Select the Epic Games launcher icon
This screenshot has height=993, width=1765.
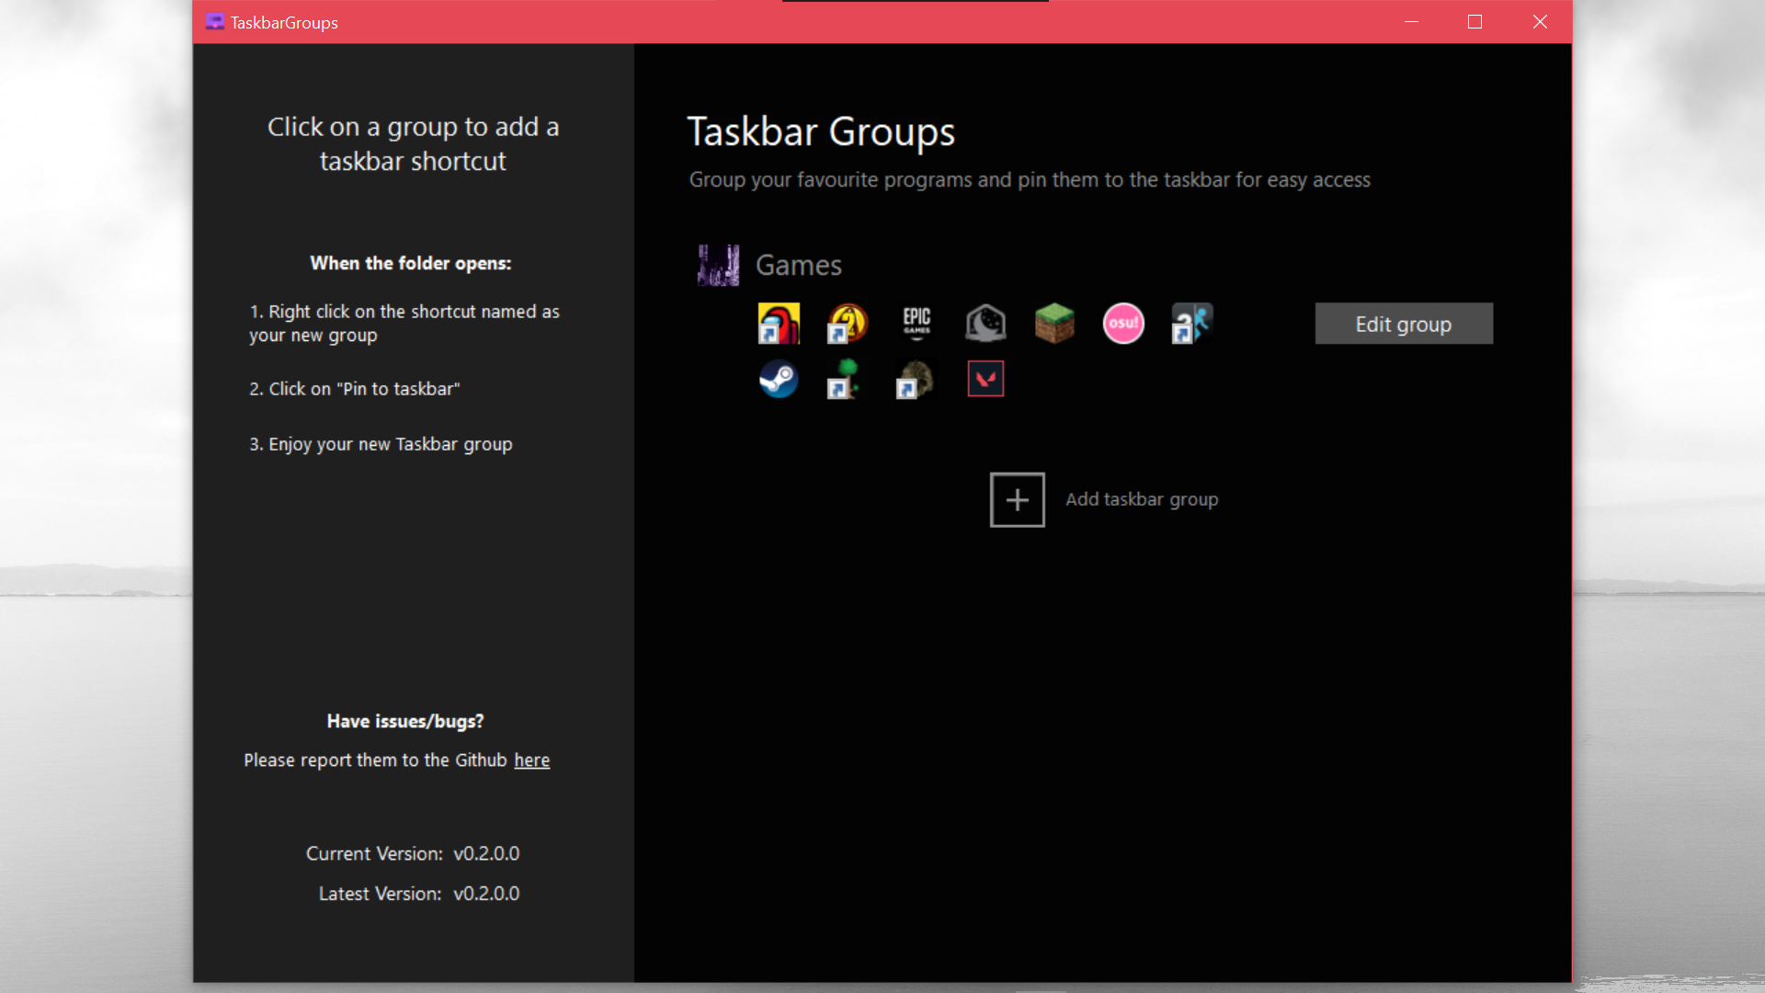point(917,324)
